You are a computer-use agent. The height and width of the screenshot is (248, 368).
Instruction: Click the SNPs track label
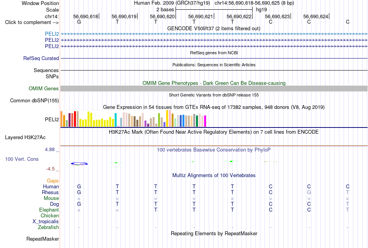click(x=52, y=76)
